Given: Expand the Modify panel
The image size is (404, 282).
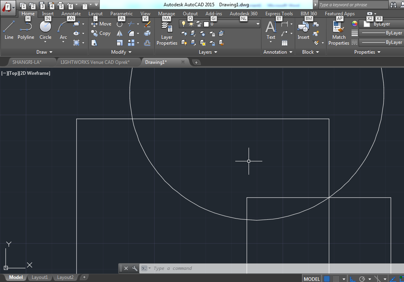Looking at the screenshot, I should pos(121,52).
